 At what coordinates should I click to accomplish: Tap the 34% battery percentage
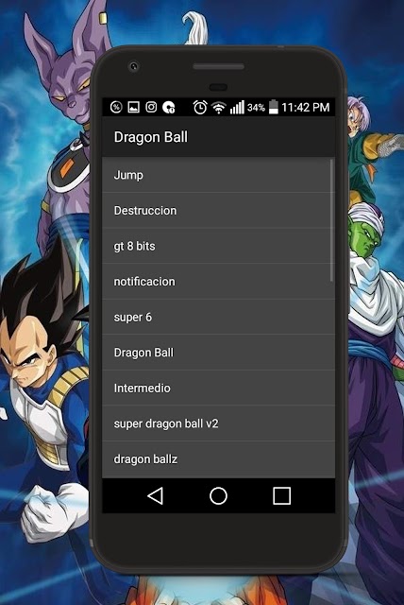pyautogui.click(x=256, y=107)
